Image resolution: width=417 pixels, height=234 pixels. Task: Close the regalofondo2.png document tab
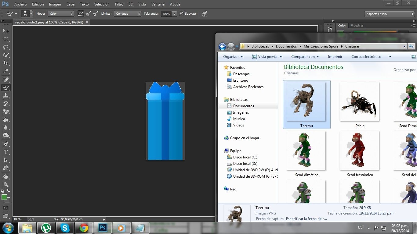coord(87,22)
